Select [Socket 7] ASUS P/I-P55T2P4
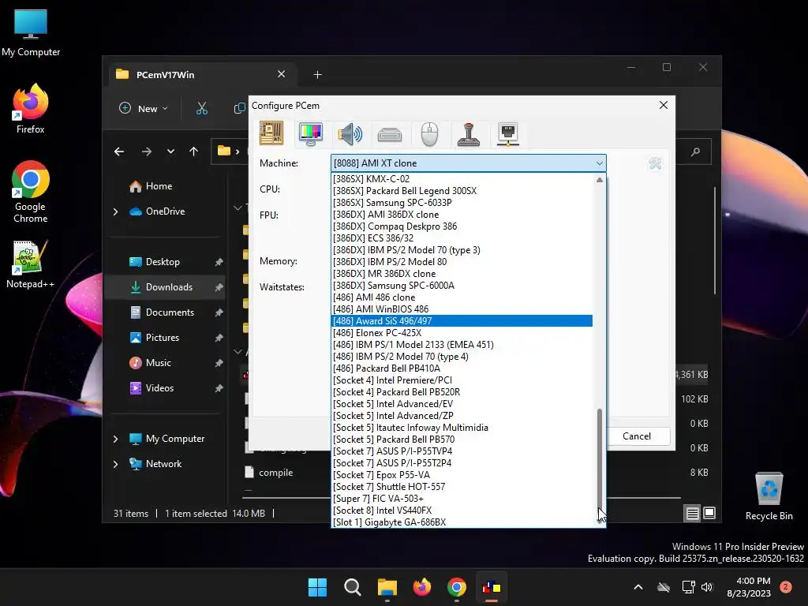The width and height of the screenshot is (808, 606). (462, 463)
